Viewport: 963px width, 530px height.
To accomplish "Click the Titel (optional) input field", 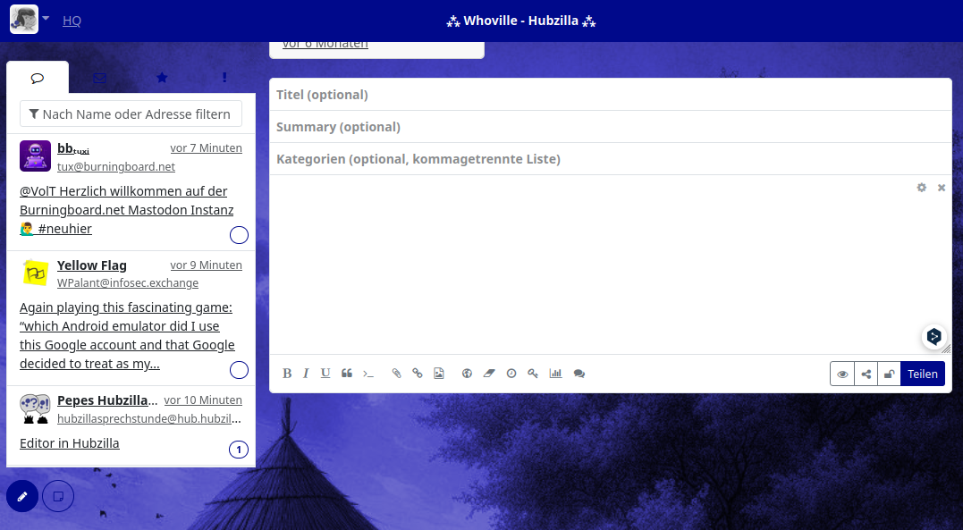I will click(610, 95).
